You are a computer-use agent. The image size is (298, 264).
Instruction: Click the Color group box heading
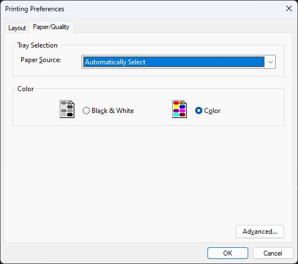(x=26, y=89)
